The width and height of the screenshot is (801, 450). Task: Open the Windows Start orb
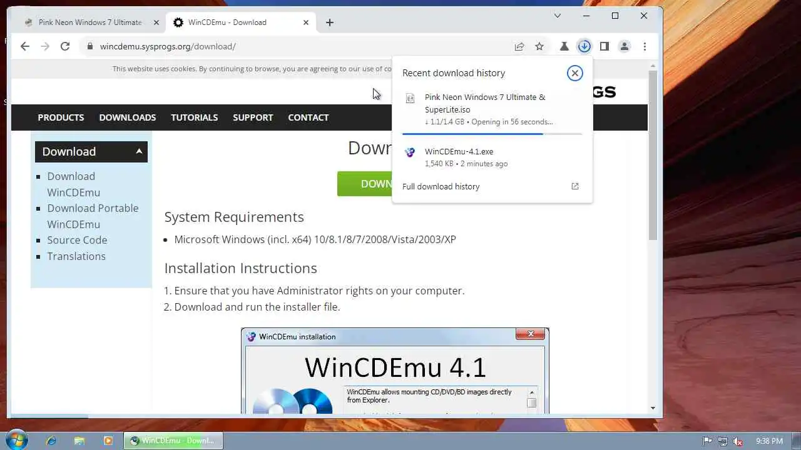pyautogui.click(x=16, y=440)
